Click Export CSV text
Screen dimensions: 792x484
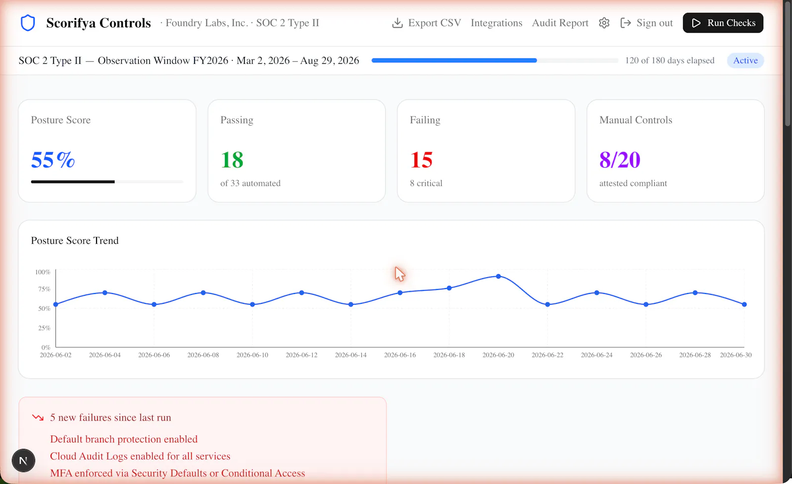(435, 23)
